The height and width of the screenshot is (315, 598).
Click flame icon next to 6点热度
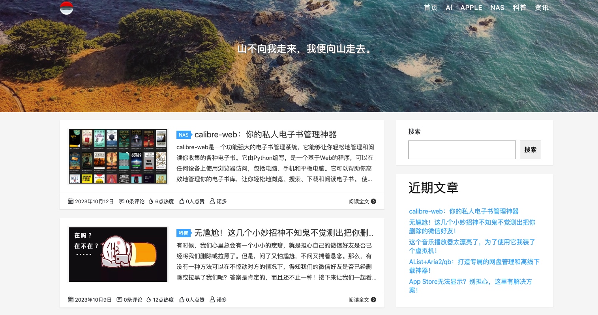pyautogui.click(x=151, y=201)
